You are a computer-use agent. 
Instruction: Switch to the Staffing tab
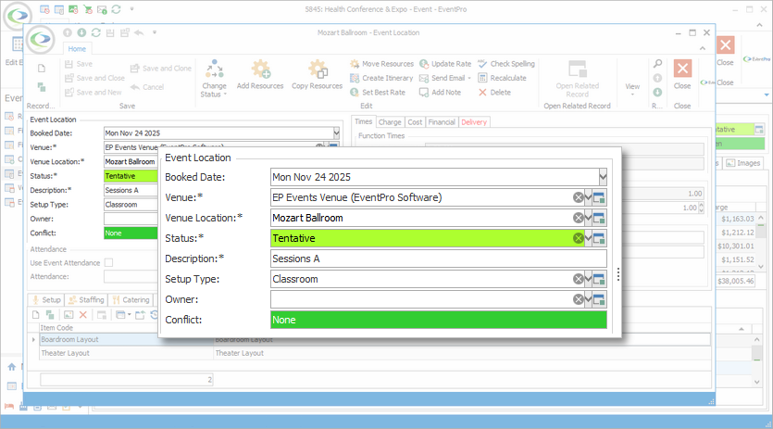(x=86, y=300)
